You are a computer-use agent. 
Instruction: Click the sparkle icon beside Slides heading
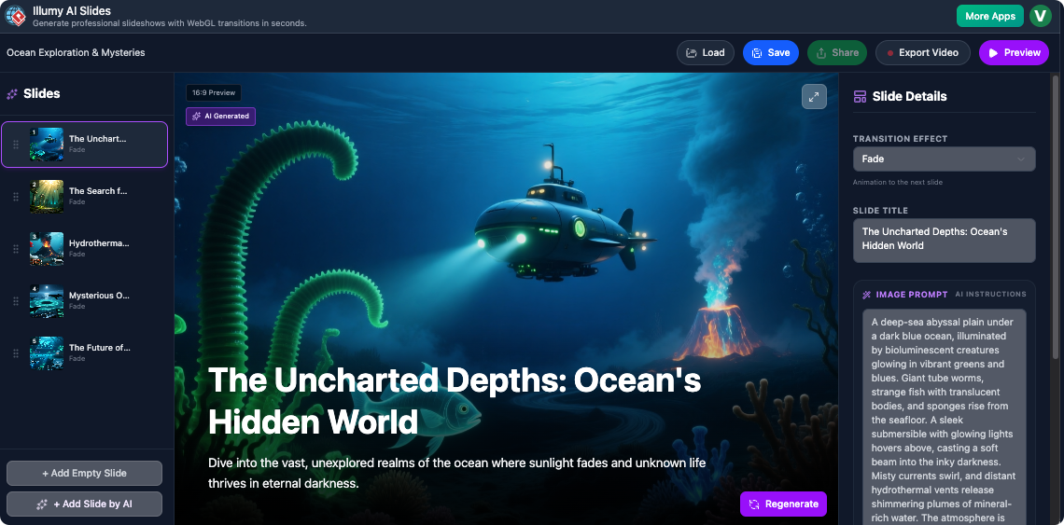coord(12,93)
